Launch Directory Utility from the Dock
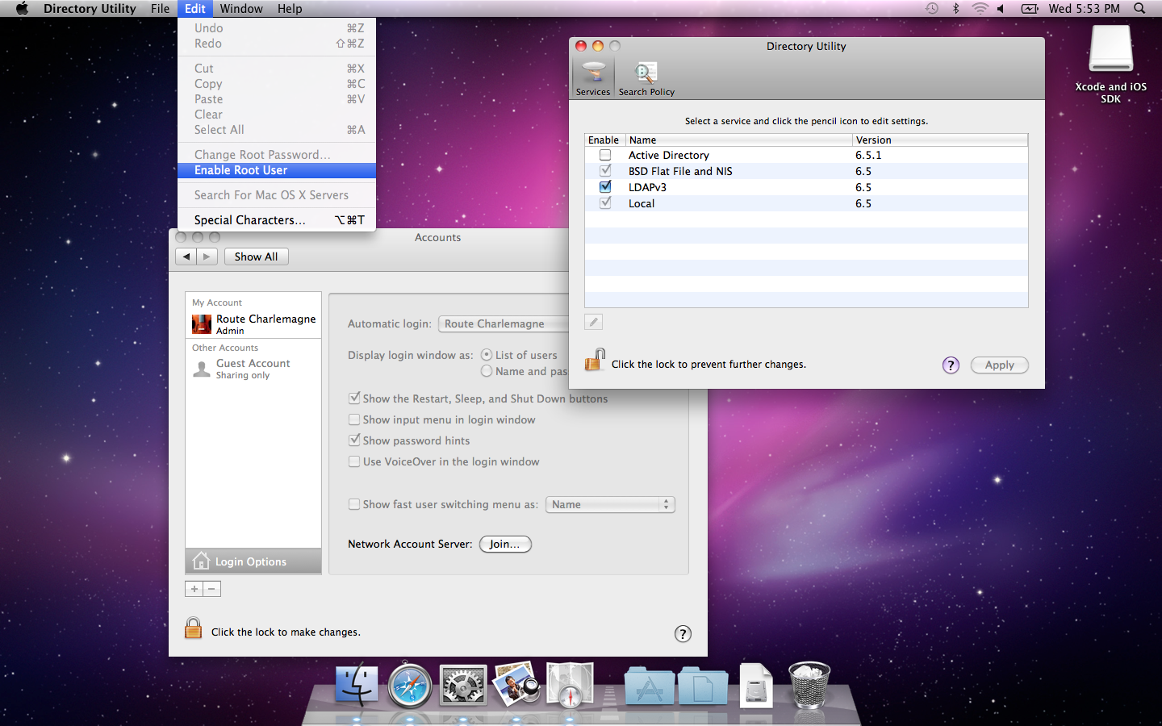1162x726 pixels. click(x=570, y=685)
